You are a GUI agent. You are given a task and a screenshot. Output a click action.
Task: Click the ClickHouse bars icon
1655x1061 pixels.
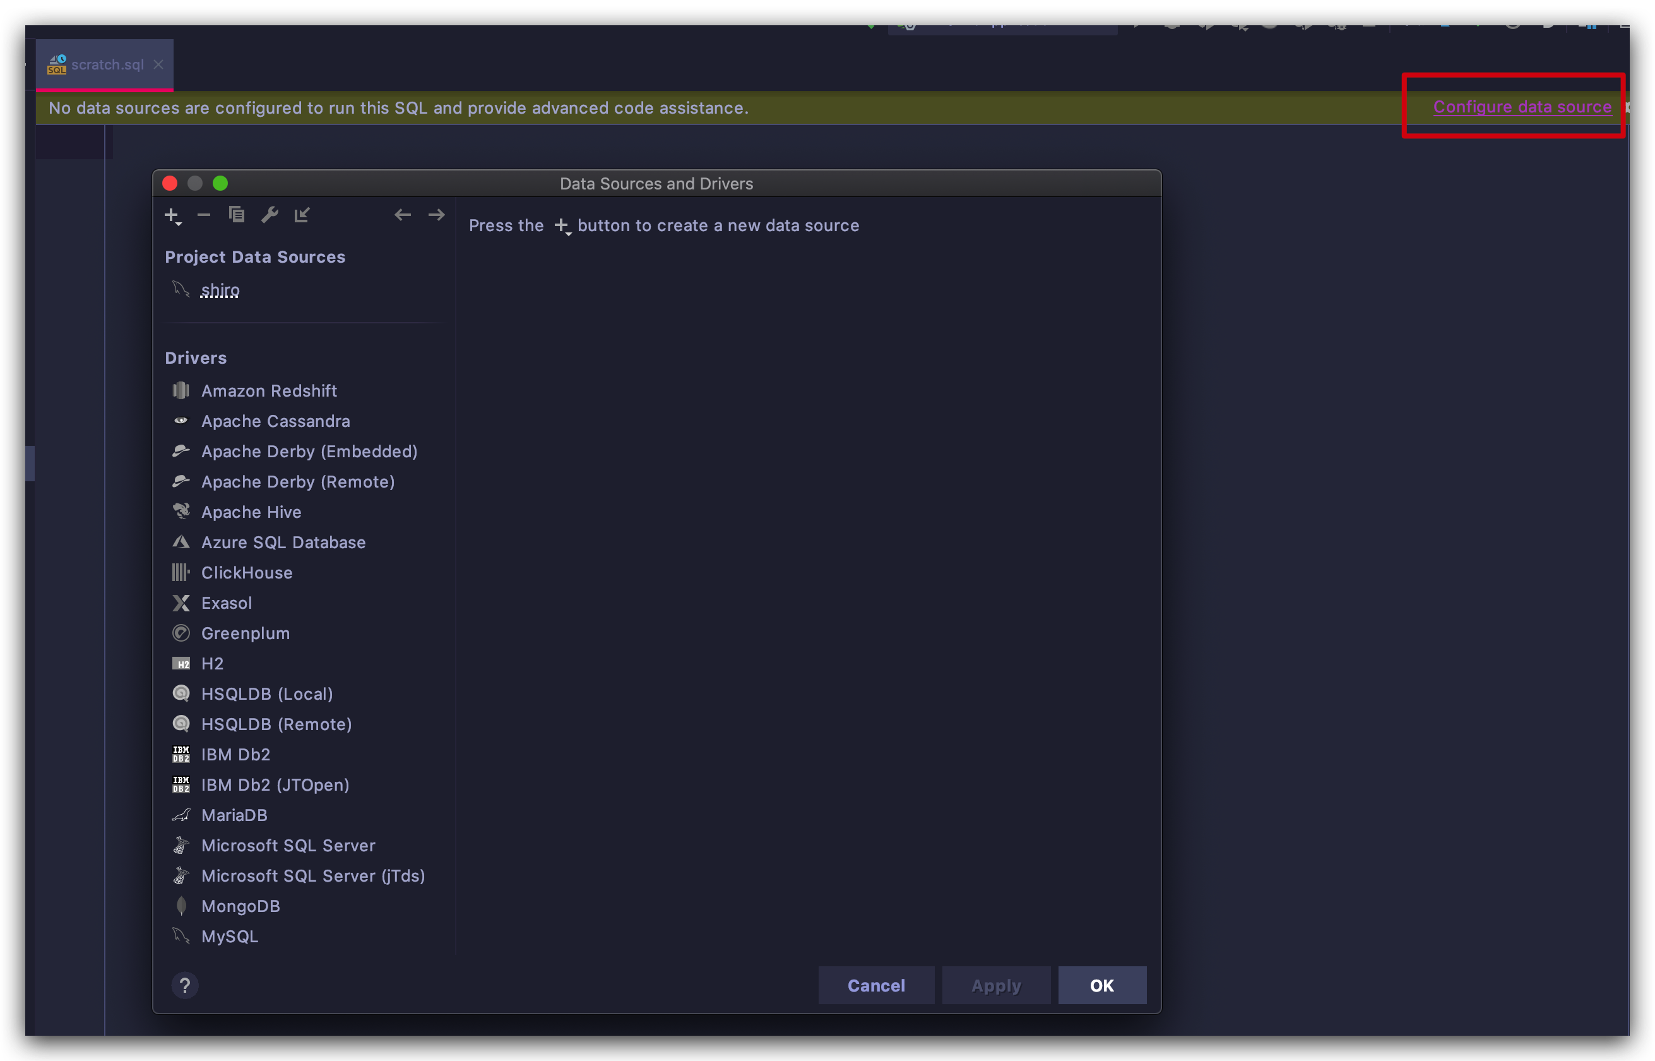[x=181, y=572]
